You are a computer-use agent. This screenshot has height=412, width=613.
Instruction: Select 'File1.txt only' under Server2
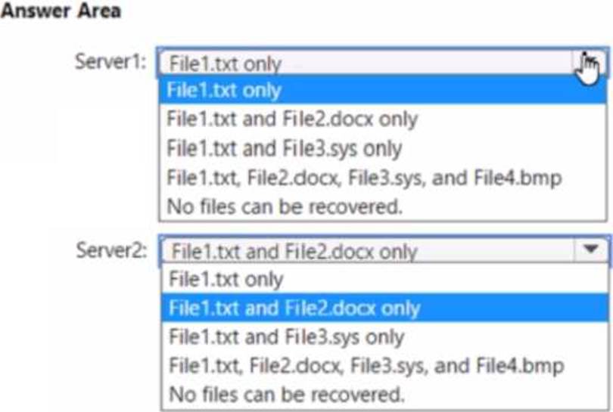click(x=385, y=279)
